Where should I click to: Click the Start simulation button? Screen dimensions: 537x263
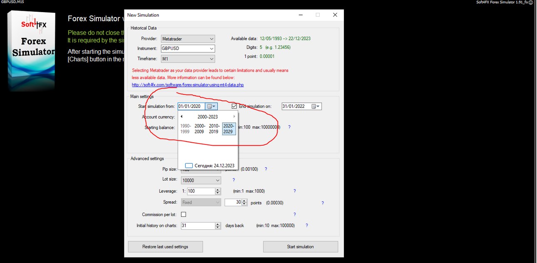(x=301, y=247)
